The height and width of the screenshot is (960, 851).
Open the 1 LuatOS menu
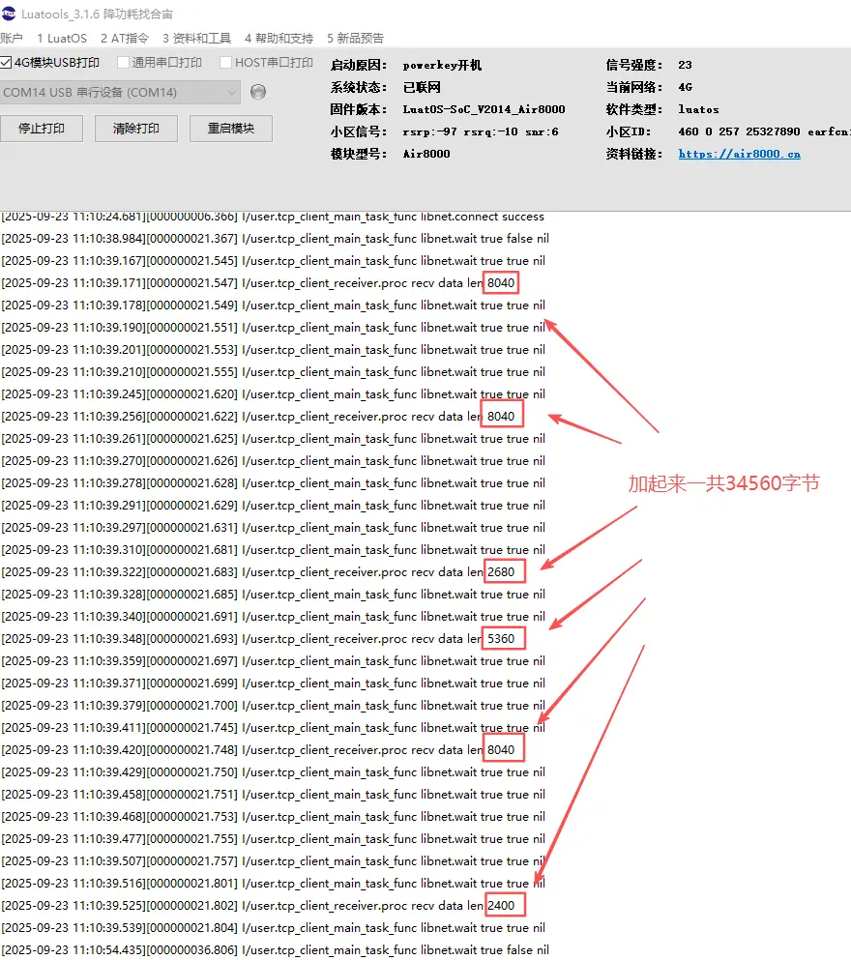pyautogui.click(x=62, y=38)
